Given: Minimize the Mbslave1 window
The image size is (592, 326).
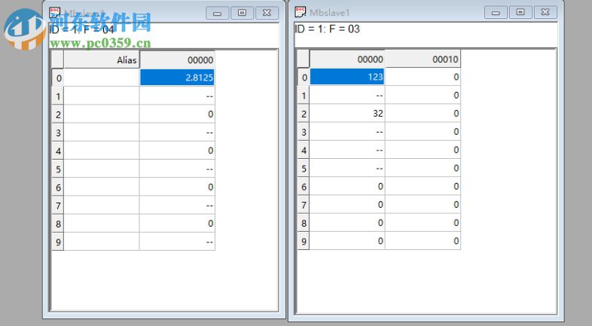Looking at the screenshot, I should pyautogui.click(x=496, y=13).
